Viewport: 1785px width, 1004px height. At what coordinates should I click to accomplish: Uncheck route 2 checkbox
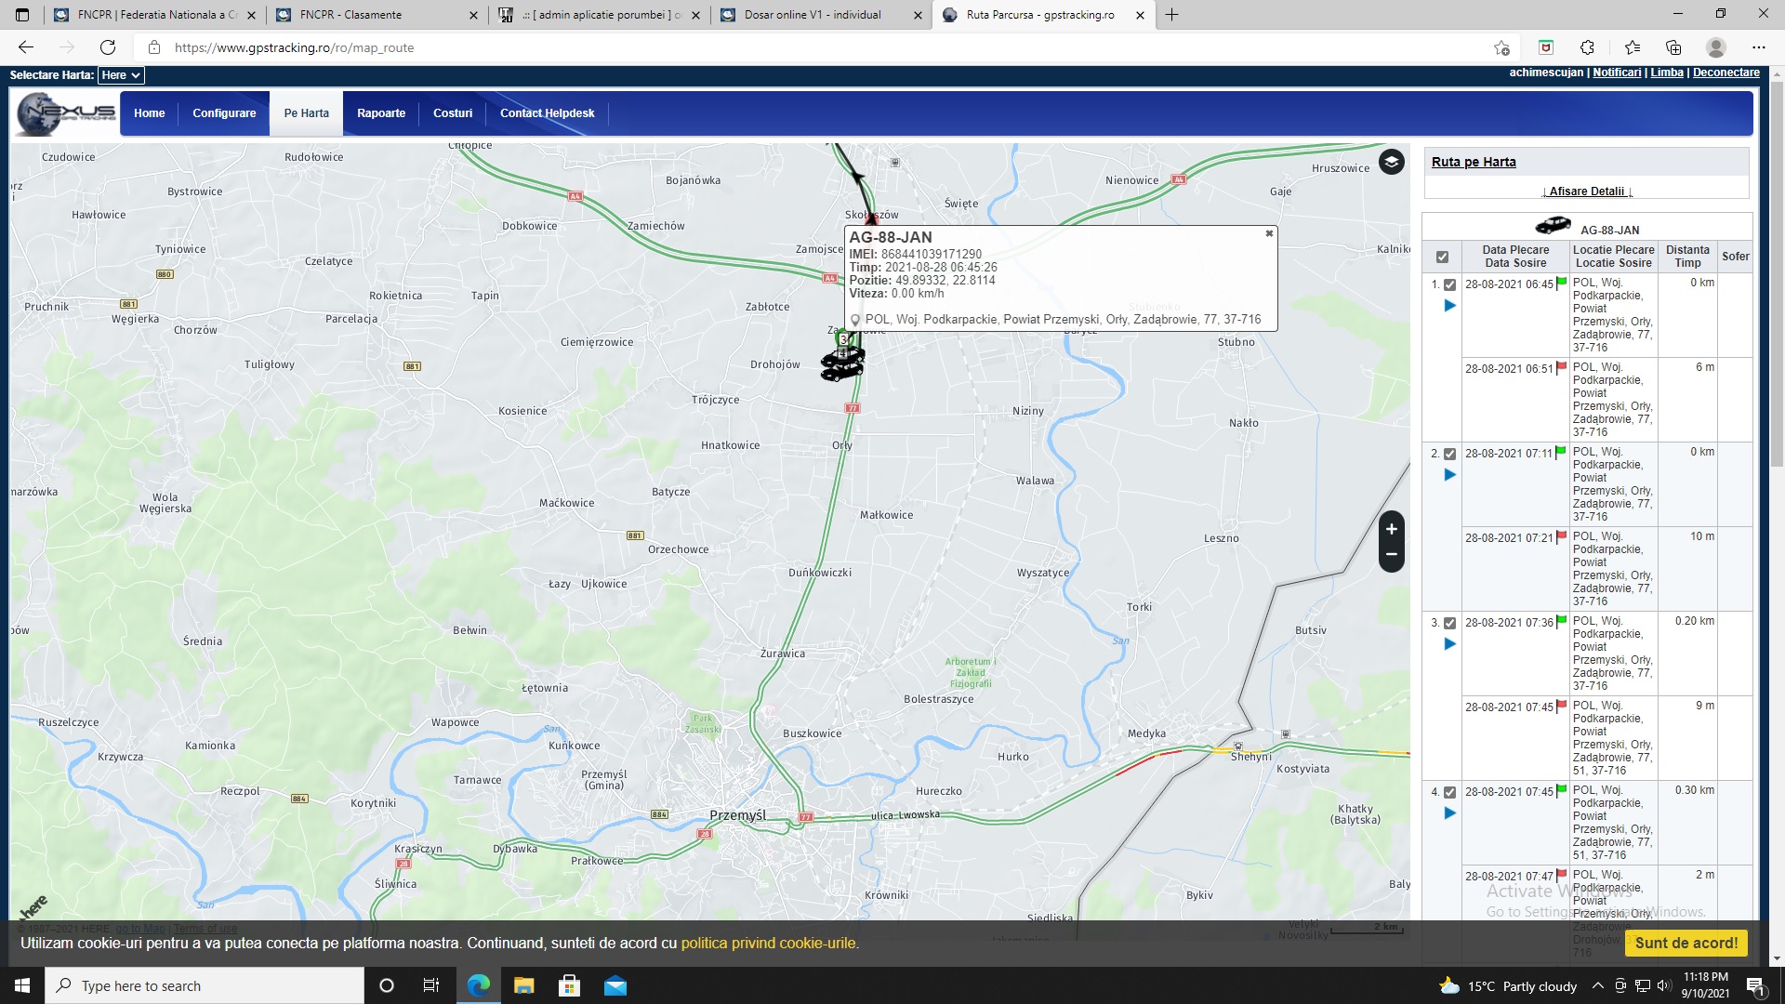point(1449,454)
